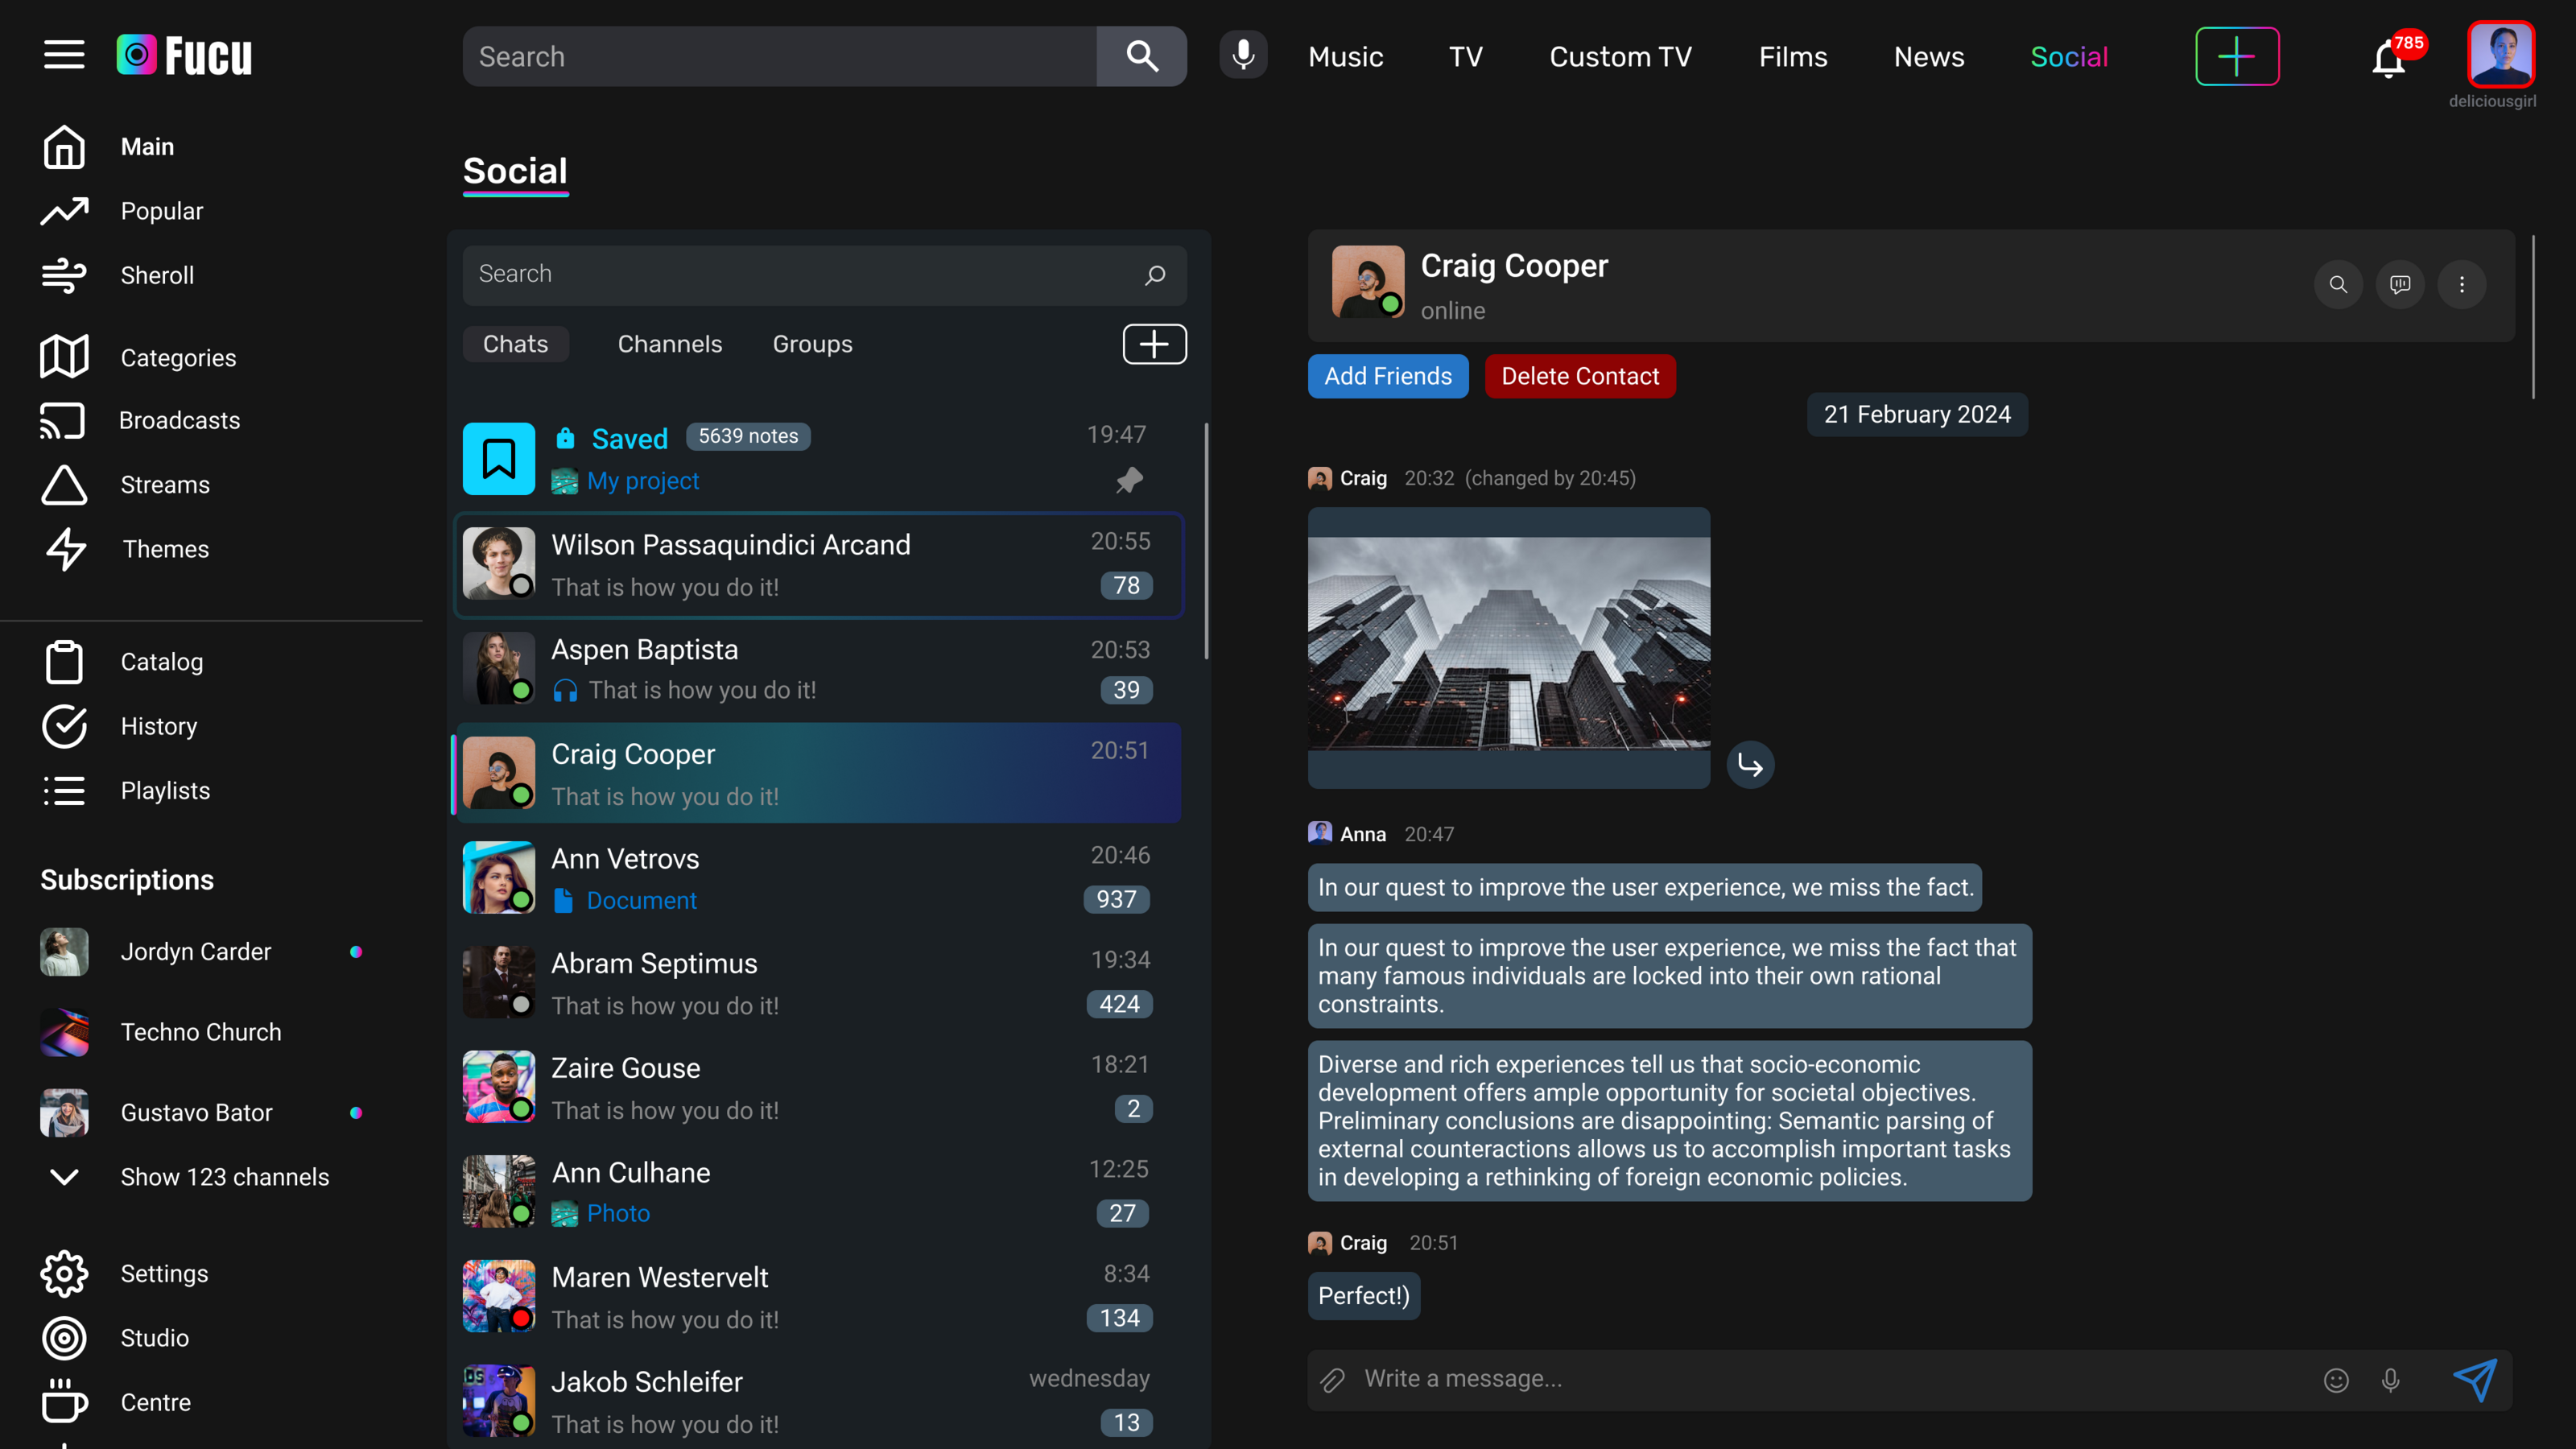Click the microphone voice search icon
Image resolution: width=2576 pixels, height=1449 pixels.
point(1243,56)
